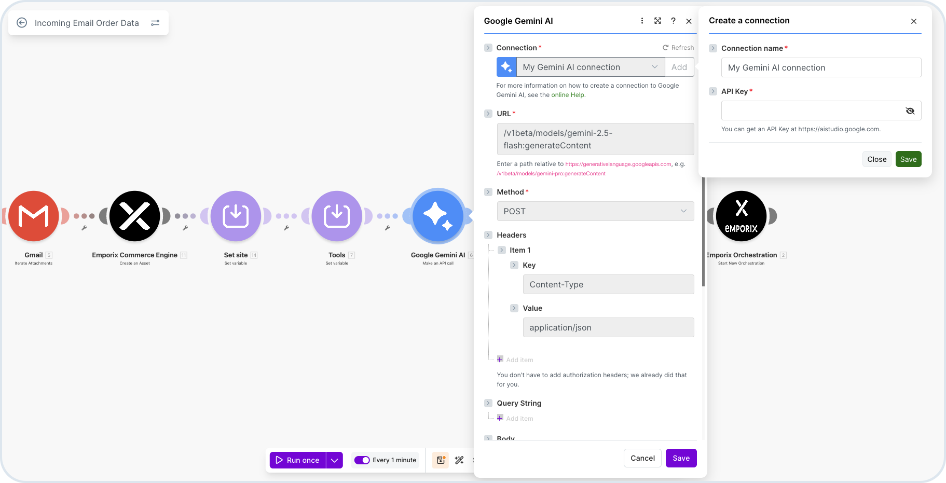The width and height of the screenshot is (946, 483).
Task: Save the Google Gemini AI module settings
Action: 681,458
